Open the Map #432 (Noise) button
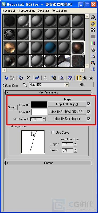This screenshot has height=213, width=98. click(x=67, y=119)
